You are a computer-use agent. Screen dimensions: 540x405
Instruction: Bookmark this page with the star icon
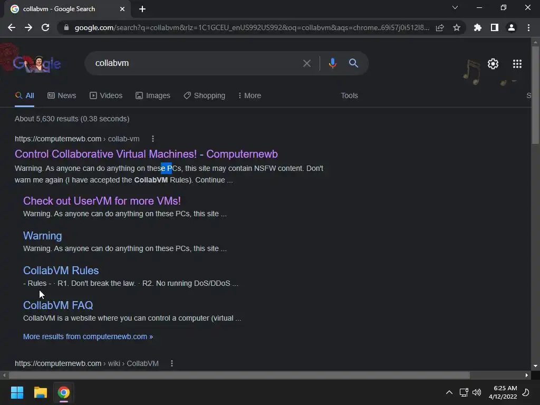pyautogui.click(x=457, y=27)
